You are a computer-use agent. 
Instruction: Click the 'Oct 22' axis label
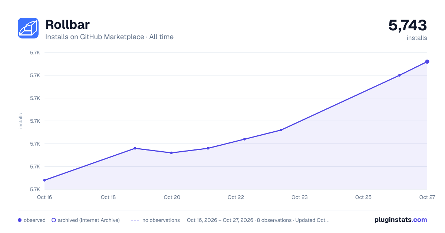pos(236,197)
